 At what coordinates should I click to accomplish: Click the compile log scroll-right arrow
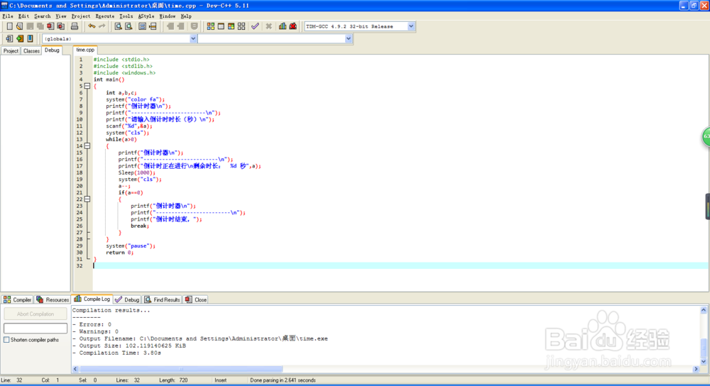pos(696,369)
